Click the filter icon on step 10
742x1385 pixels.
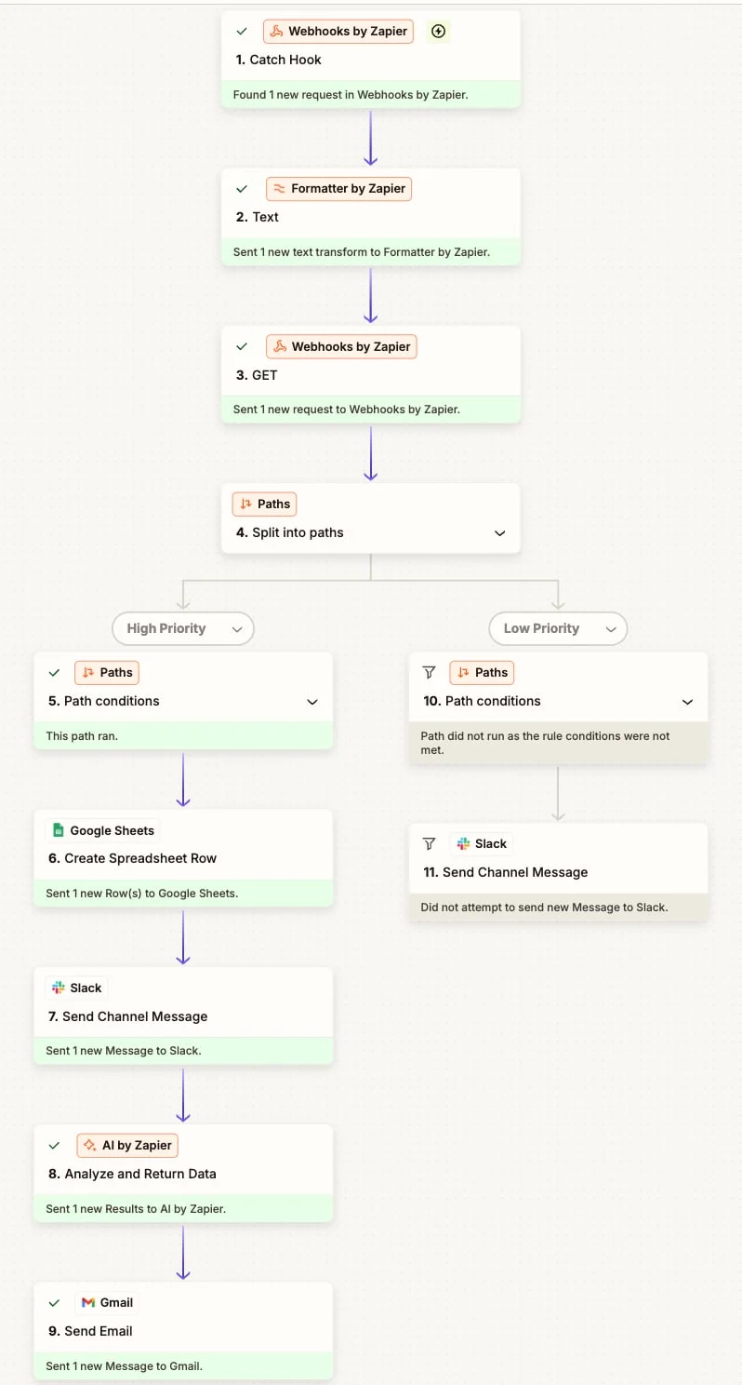429,672
